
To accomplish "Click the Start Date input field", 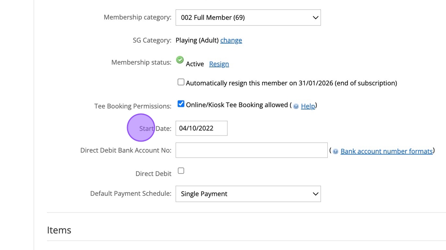I will (x=201, y=128).
